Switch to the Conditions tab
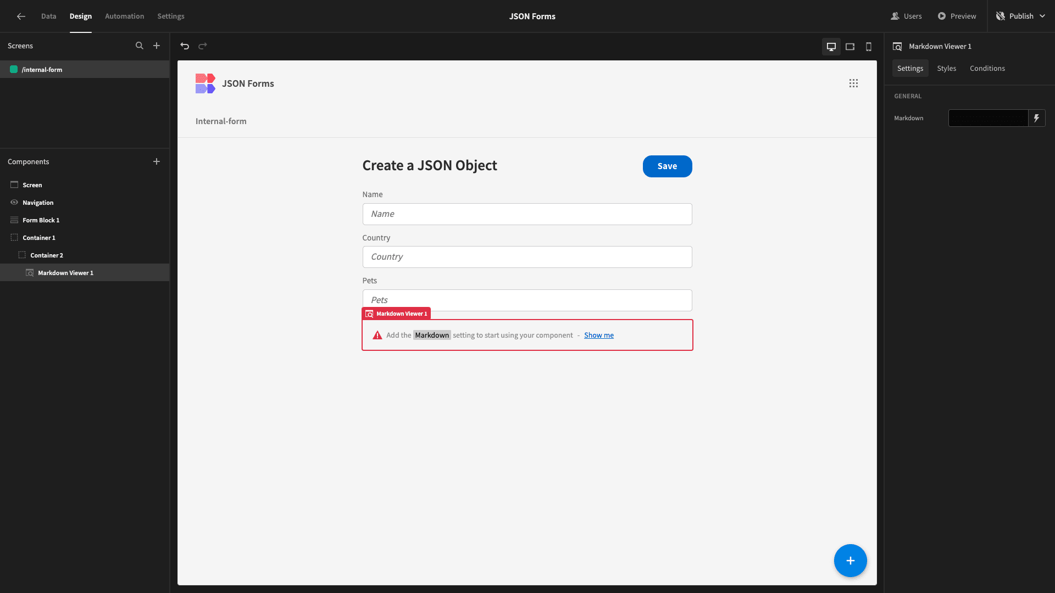 pos(987,68)
